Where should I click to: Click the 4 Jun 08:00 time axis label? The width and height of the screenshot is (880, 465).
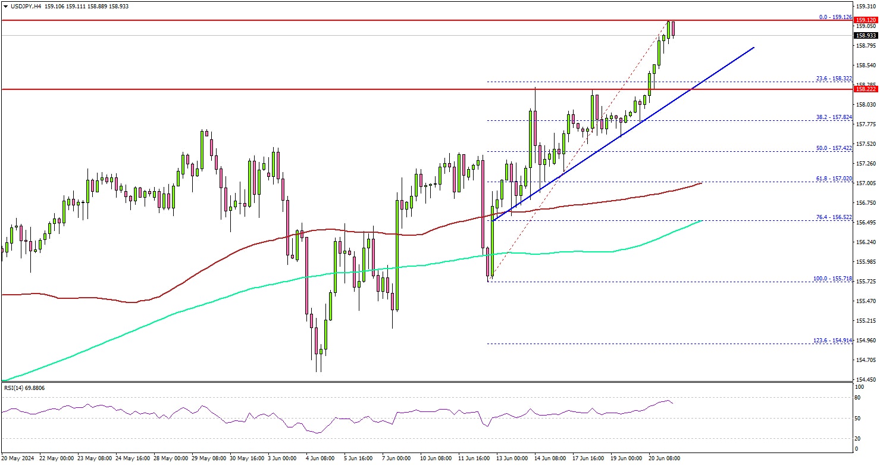tap(319, 458)
